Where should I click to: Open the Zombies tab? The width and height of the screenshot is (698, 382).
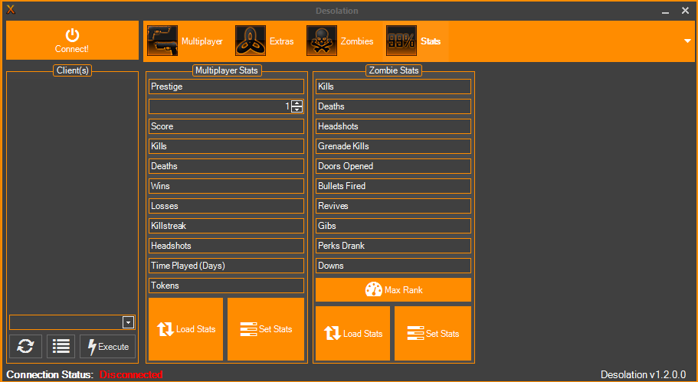[x=357, y=41]
